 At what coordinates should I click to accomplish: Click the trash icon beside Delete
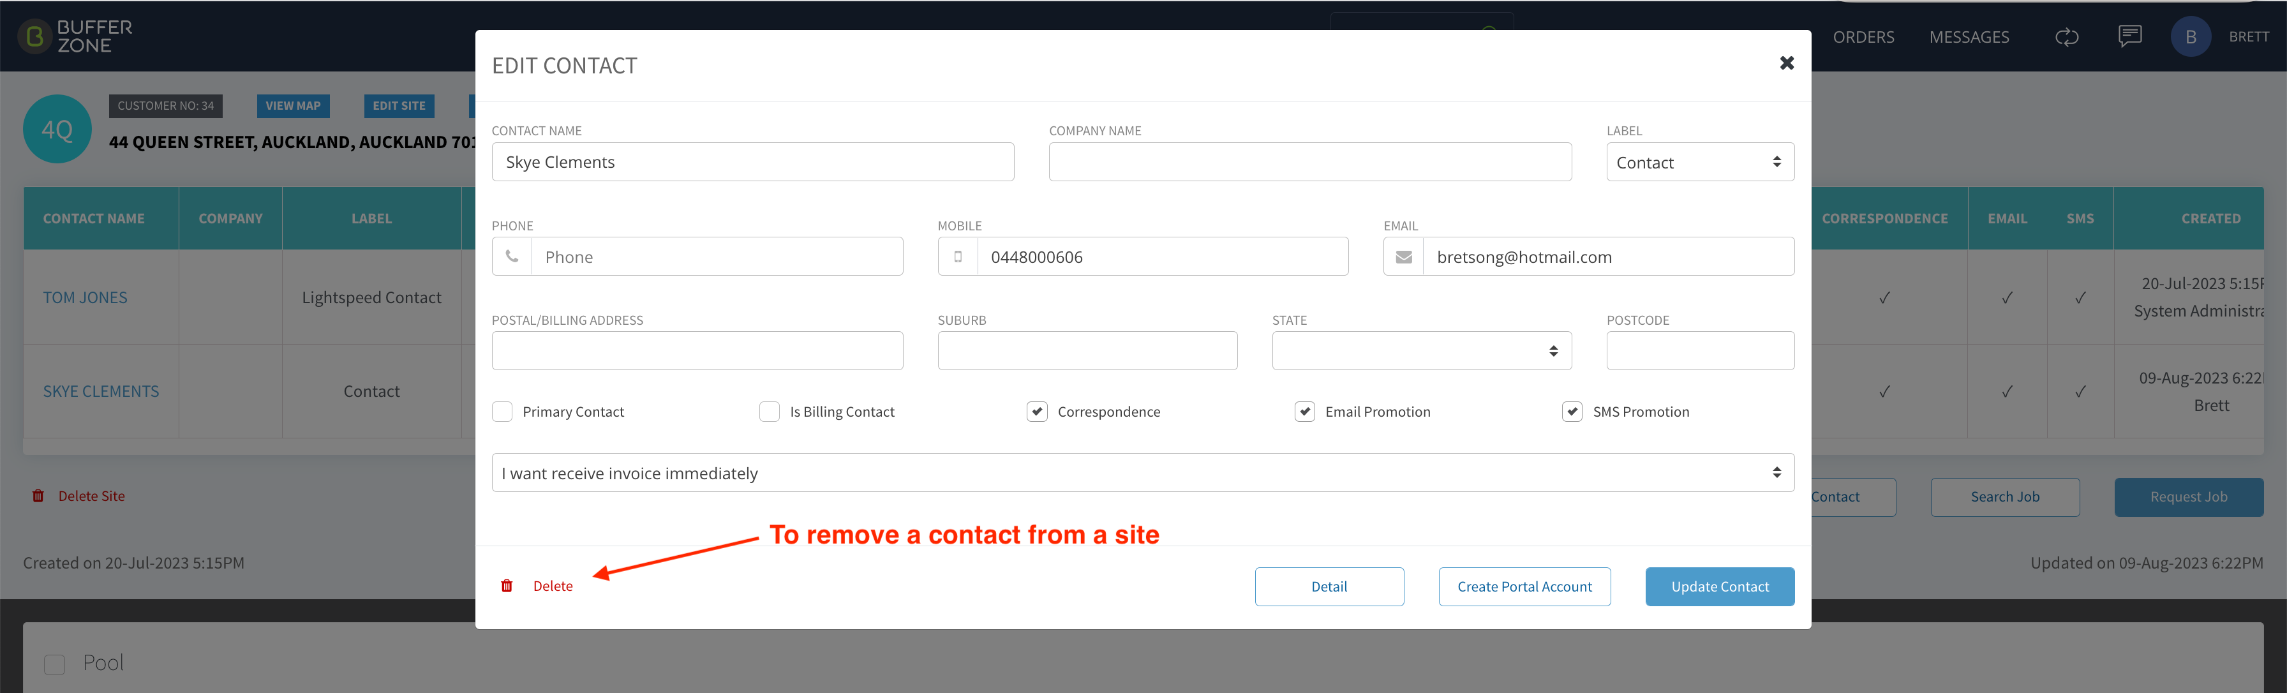(x=507, y=586)
